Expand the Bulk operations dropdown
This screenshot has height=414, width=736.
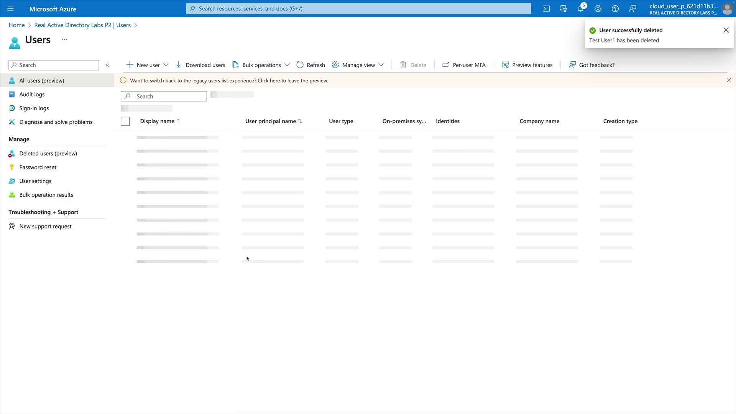pos(287,65)
